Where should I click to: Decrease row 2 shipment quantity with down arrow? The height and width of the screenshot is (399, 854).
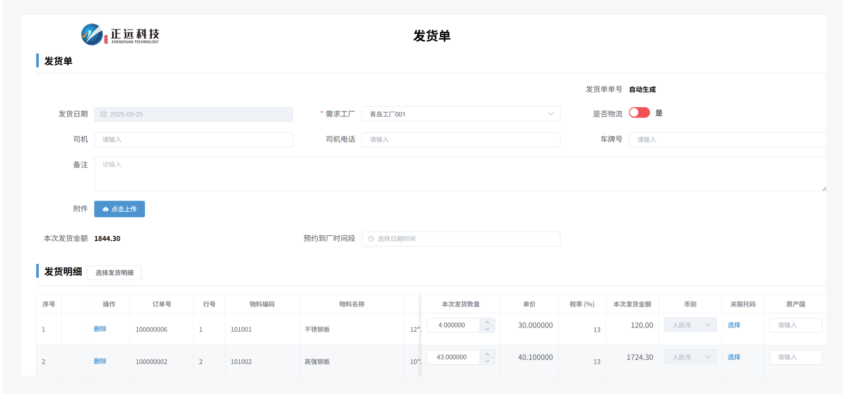[487, 361]
